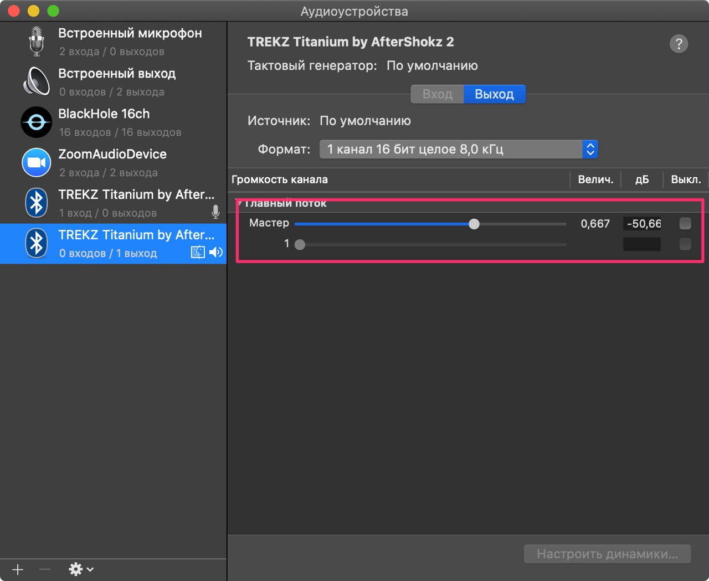Click the Выкл. column header
709x581 pixels.
pyautogui.click(x=686, y=179)
